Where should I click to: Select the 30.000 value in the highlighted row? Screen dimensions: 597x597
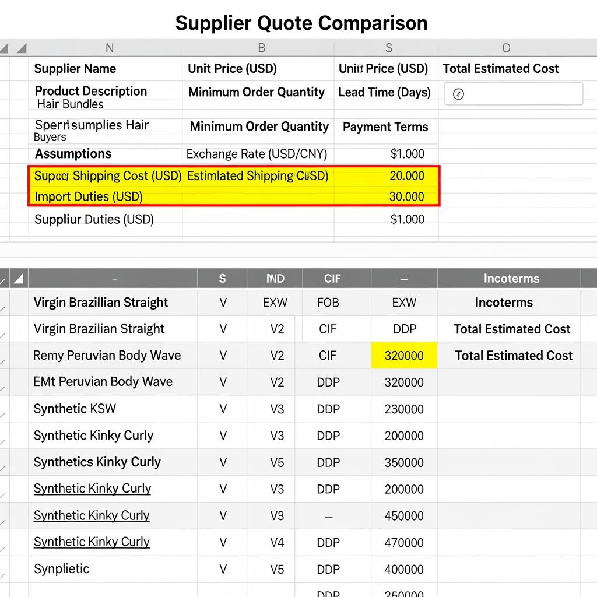(x=406, y=196)
